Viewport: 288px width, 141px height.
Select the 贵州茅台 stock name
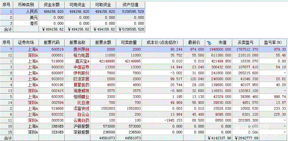(x=81, y=49)
